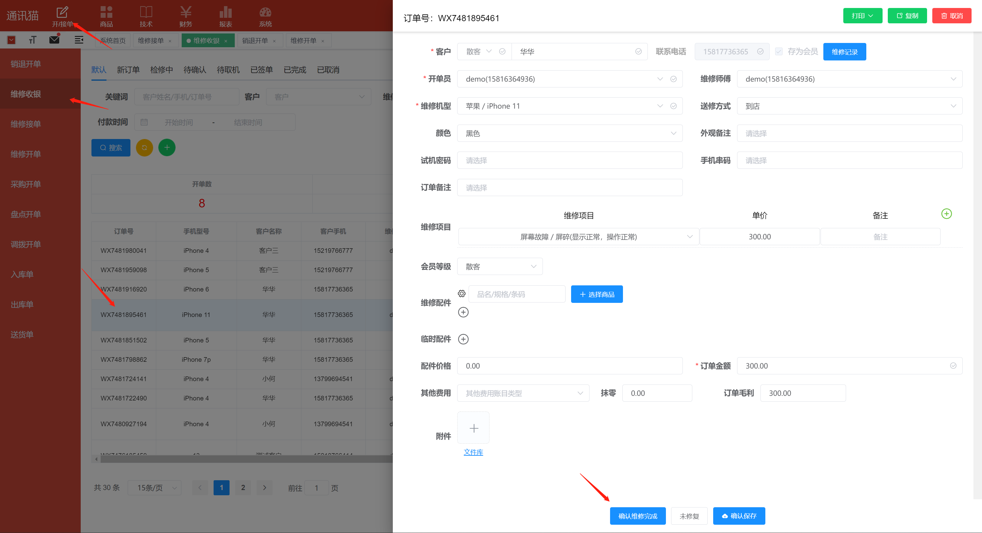Screen dimensions: 982x533
Task: Open the 颜色 黑色 dropdown
Action: click(570, 133)
